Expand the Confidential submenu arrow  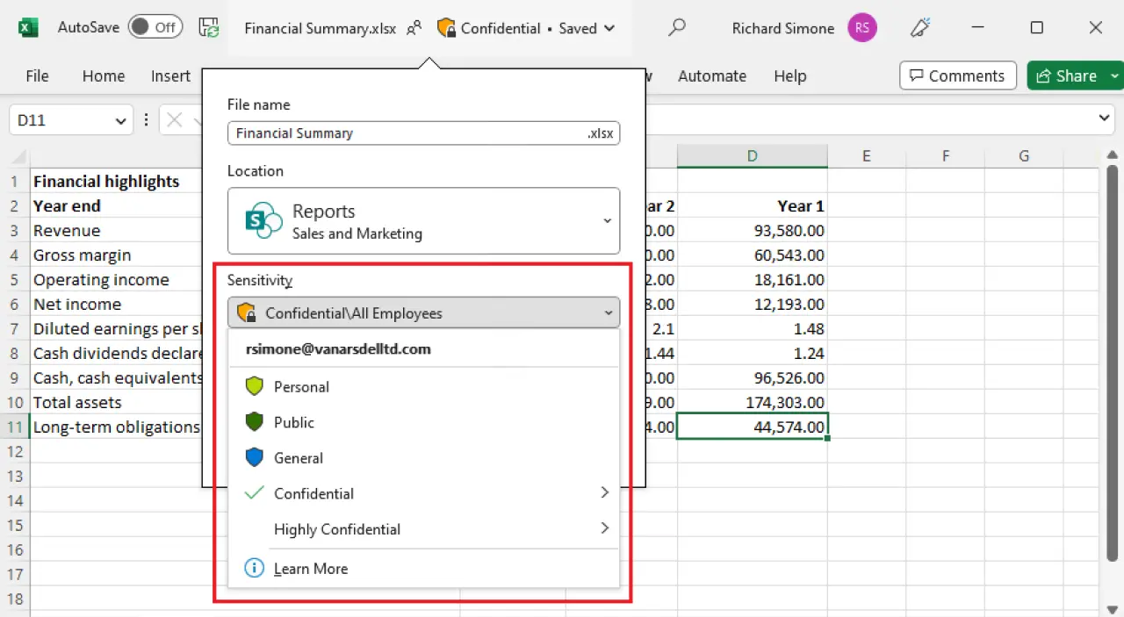tap(604, 493)
